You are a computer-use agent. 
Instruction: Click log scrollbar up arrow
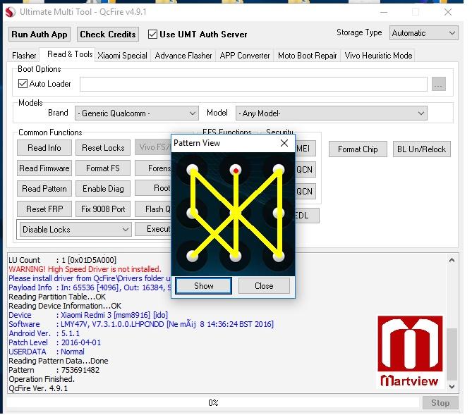pos(452,260)
